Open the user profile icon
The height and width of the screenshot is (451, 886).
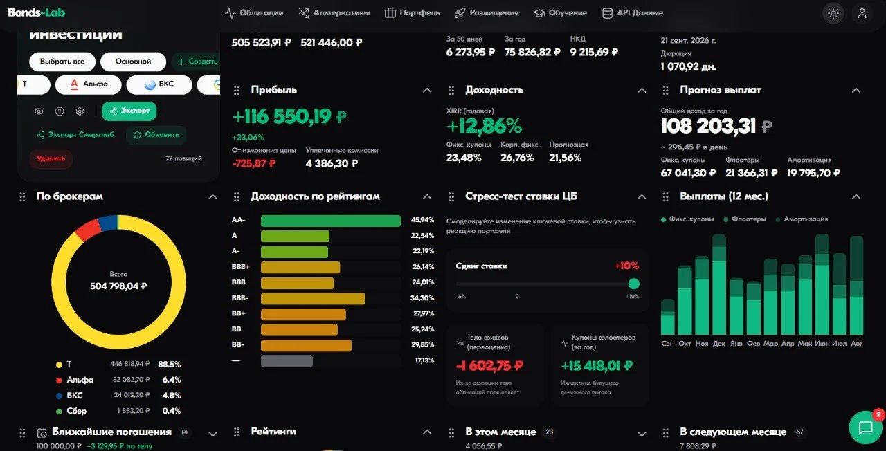click(x=862, y=12)
